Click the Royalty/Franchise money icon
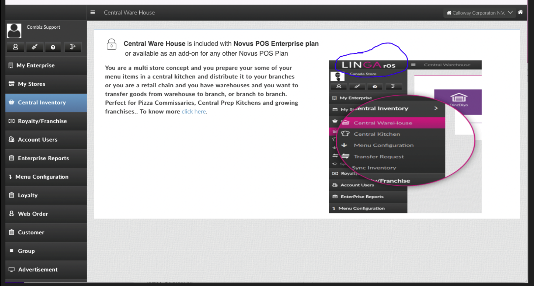Viewport: 534px width, 286px height. (12, 121)
